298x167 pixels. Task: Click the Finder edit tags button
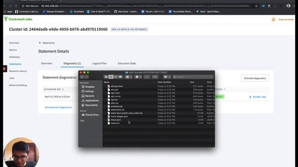[x=155, y=77]
